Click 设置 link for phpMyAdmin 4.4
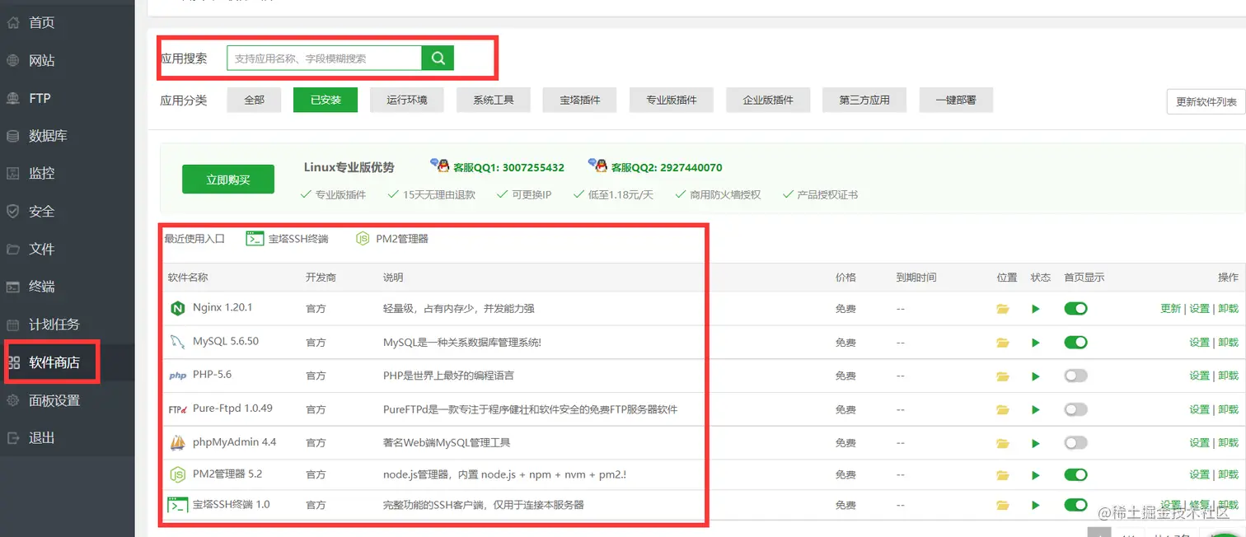 pos(1199,443)
